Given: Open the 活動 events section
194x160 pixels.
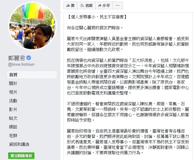Looking at the screenshot, I should coord(13,101).
